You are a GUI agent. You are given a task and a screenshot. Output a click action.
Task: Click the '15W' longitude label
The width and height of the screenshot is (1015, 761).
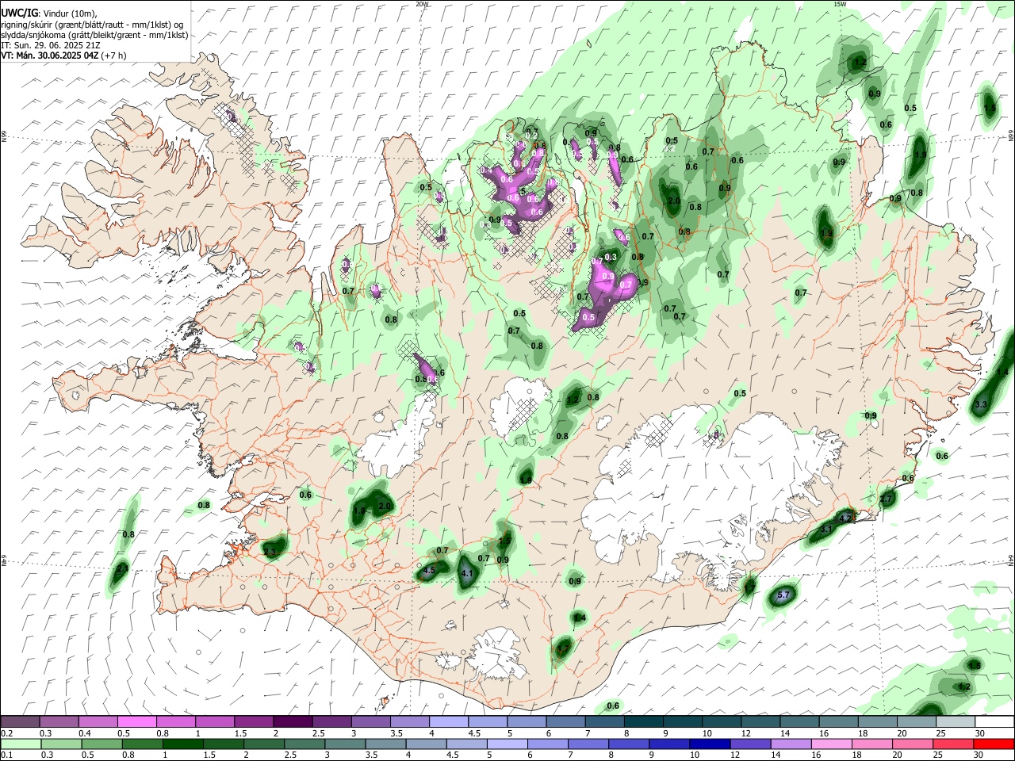click(840, 4)
